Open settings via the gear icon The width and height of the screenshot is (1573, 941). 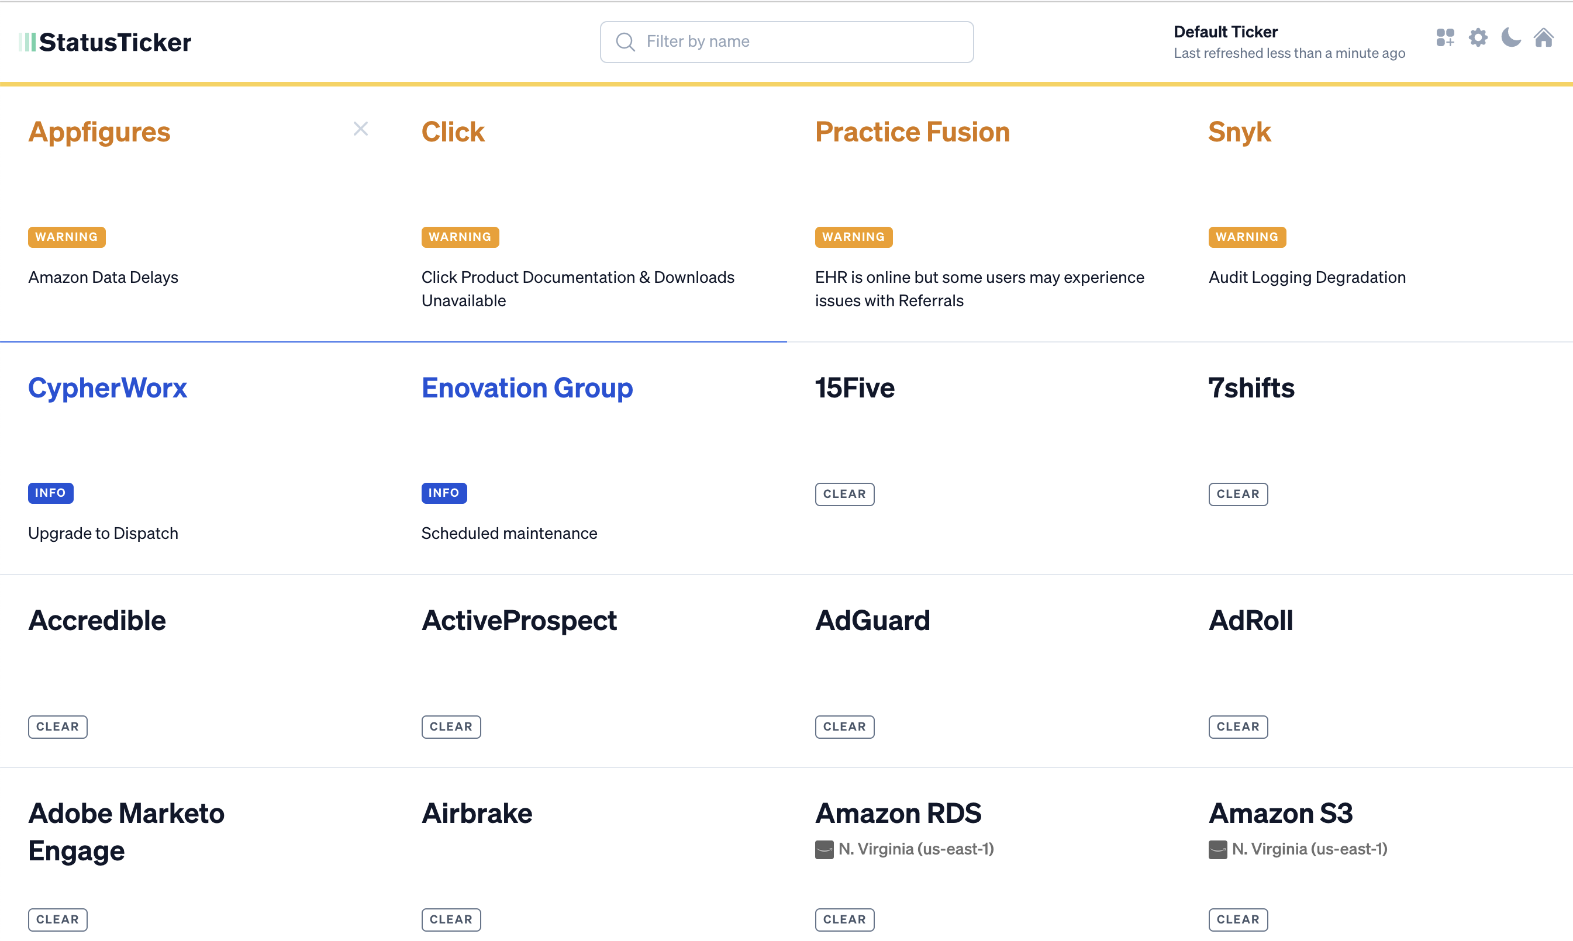(x=1478, y=37)
